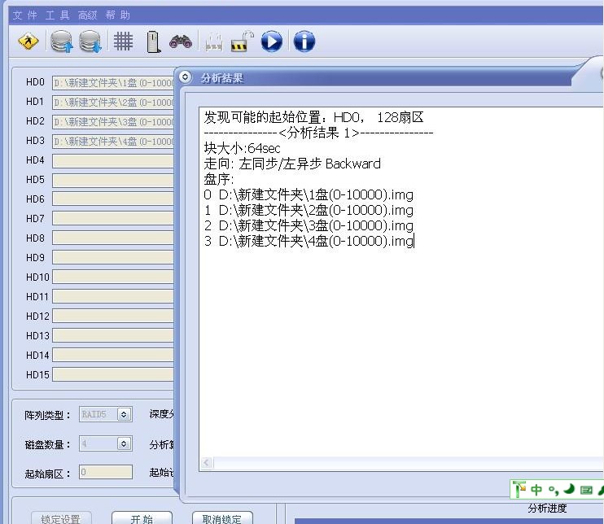Click the empty HD4 disk field
The image size is (604, 524).
[x=113, y=161]
